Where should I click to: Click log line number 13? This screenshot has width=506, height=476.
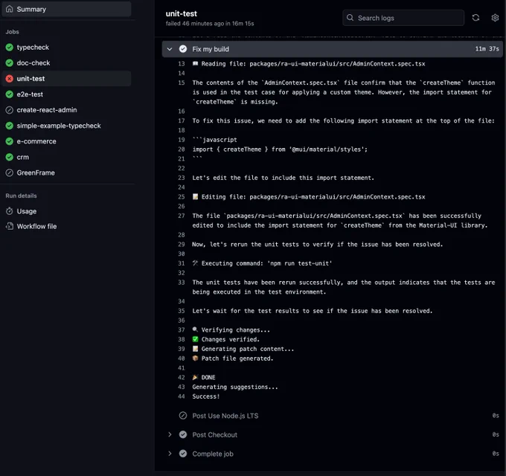coord(182,64)
